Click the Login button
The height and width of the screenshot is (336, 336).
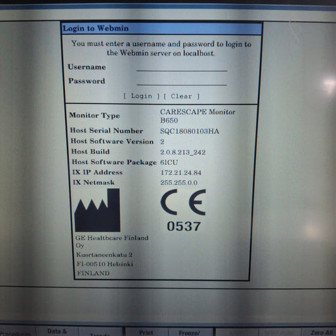tap(141, 96)
